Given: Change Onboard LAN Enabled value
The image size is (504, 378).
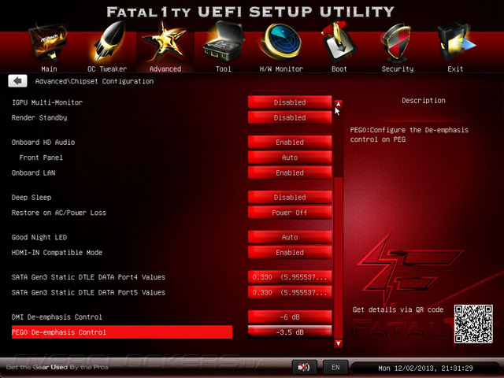Looking at the screenshot, I should [290, 173].
